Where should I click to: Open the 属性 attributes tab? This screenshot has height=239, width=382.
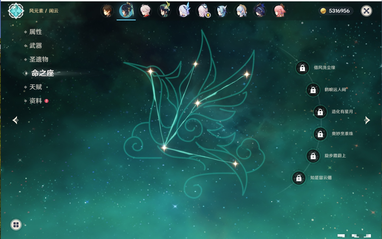click(35, 32)
